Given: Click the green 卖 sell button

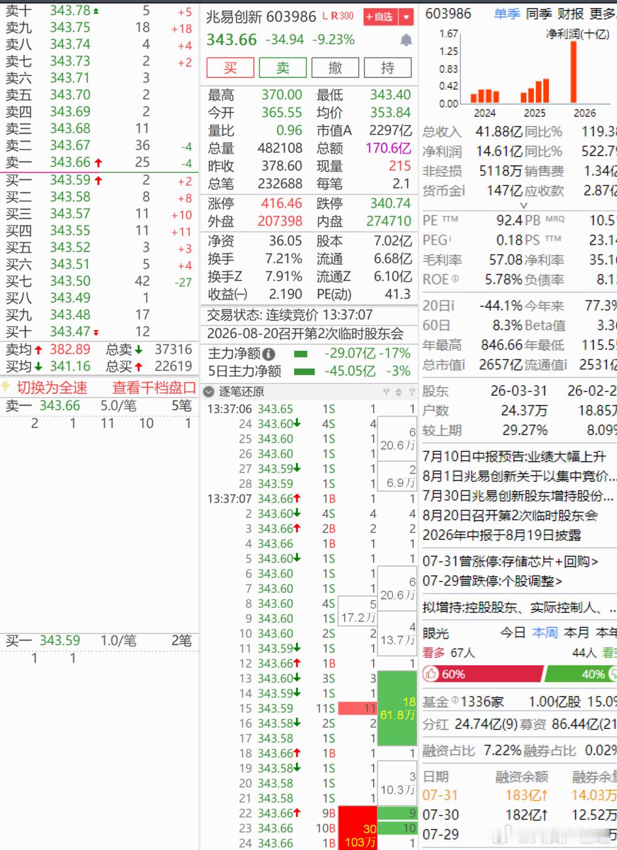Looking at the screenshot, I should 283,67.
